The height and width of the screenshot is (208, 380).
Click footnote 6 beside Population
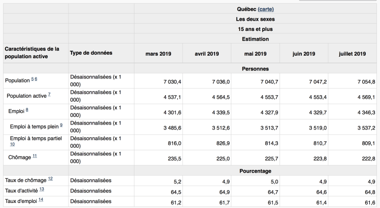(x=37, y=80)
